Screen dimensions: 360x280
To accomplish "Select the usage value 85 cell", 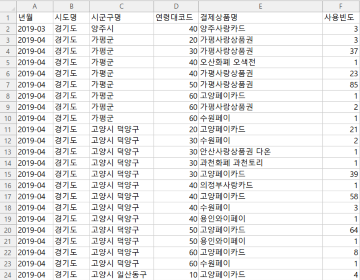I will (x=341, y=85).
